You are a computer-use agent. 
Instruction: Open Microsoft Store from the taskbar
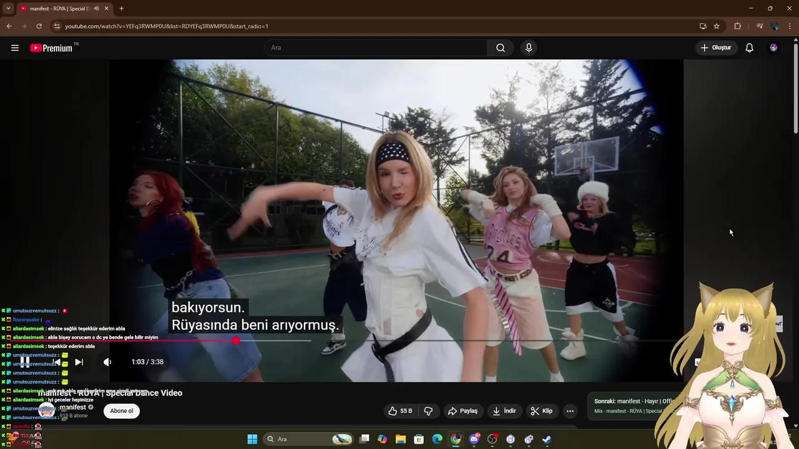pyautogui.click(x=419, y=439)
